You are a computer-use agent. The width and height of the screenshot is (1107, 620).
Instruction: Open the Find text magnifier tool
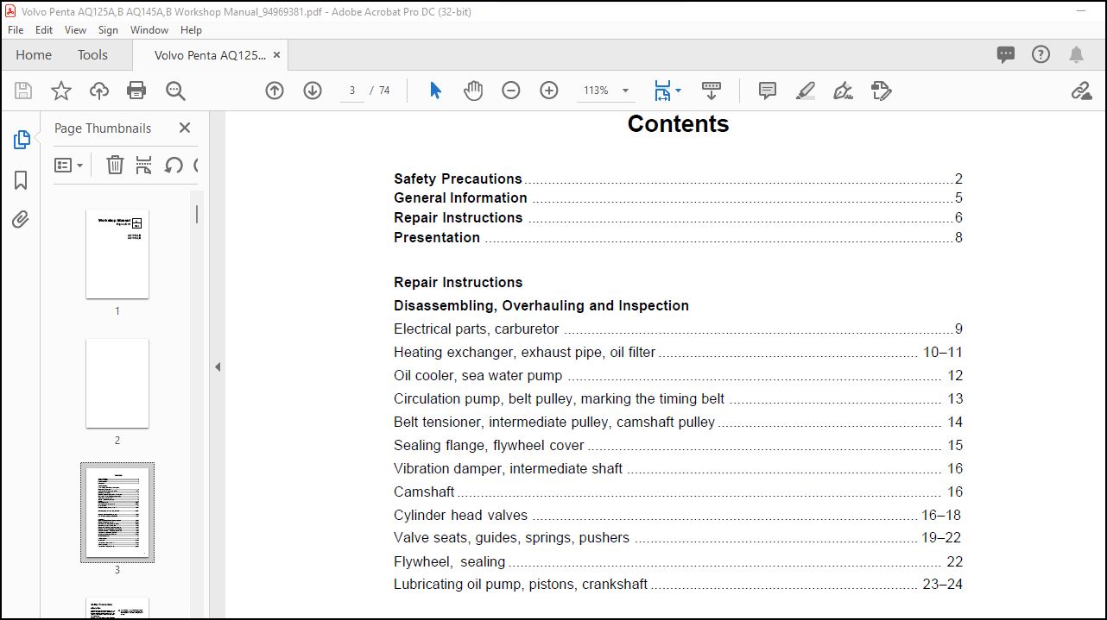175,91
